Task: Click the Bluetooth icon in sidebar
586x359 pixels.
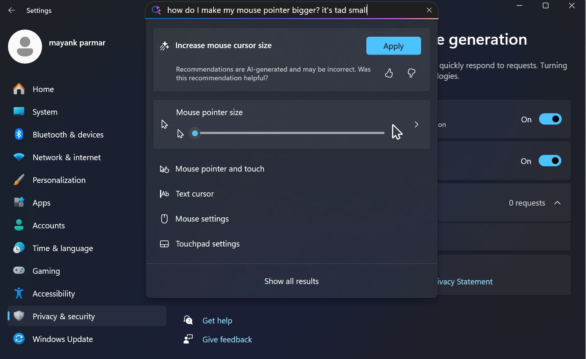Action: [x=19, y=134]
